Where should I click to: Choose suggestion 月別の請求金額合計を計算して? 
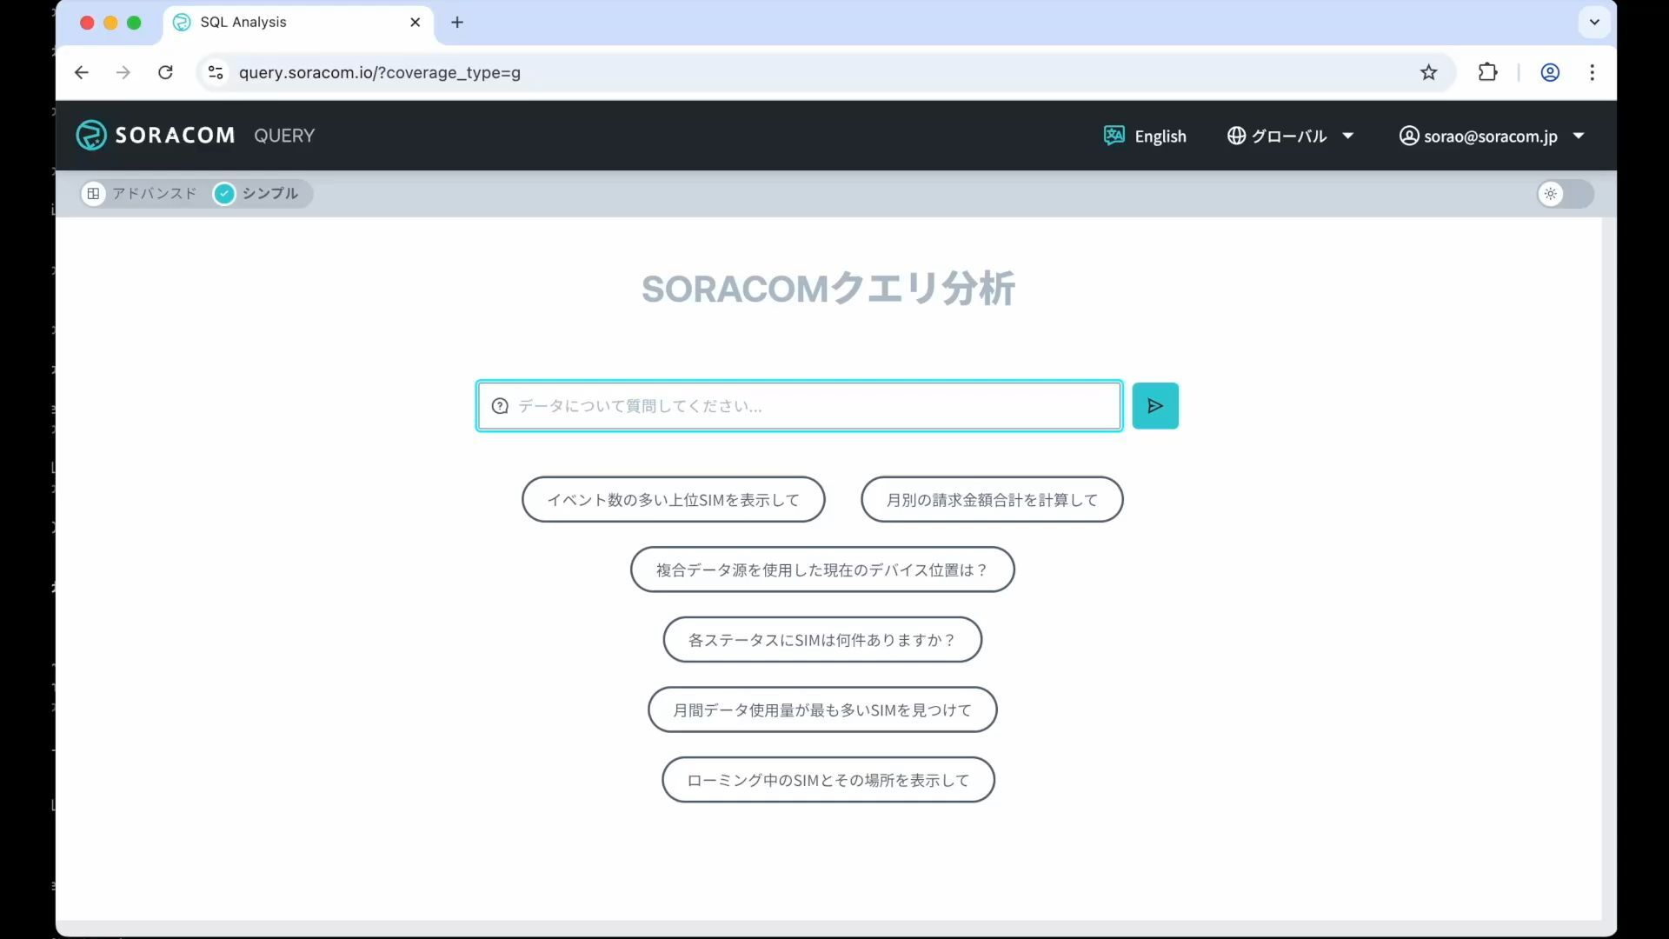[992, 499]
